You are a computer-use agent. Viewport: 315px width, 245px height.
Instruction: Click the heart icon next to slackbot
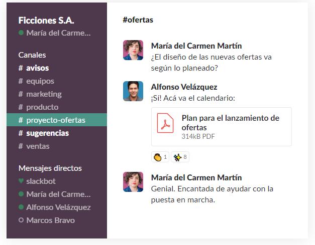(21, 181)
